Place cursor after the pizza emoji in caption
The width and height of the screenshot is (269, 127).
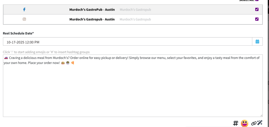coord(75,63)
